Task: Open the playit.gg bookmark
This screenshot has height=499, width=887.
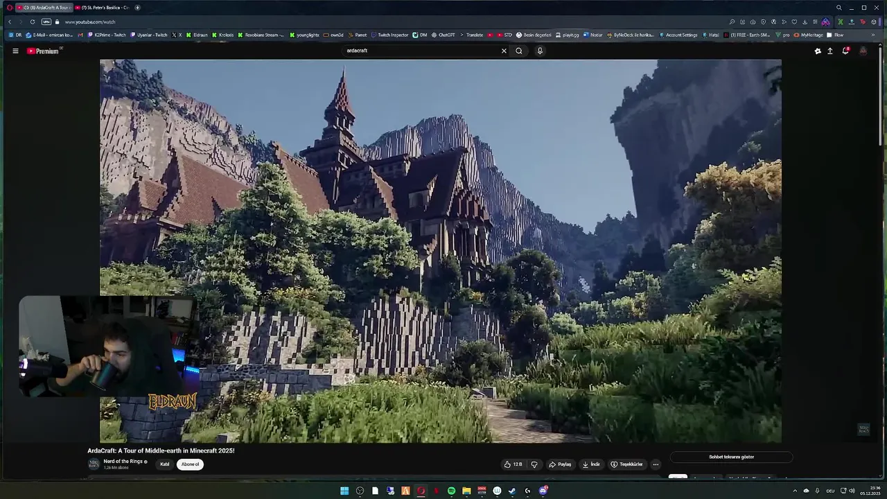Action: coord(567,35)
